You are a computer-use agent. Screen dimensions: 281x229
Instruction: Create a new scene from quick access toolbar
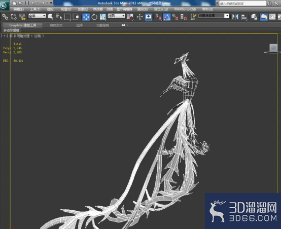pos(14,3)
